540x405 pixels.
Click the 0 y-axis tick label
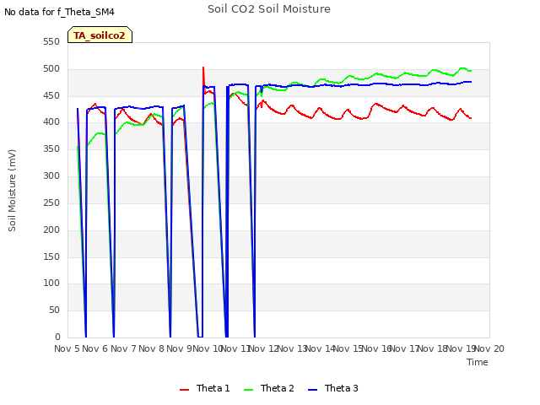(x=57, y=337)
